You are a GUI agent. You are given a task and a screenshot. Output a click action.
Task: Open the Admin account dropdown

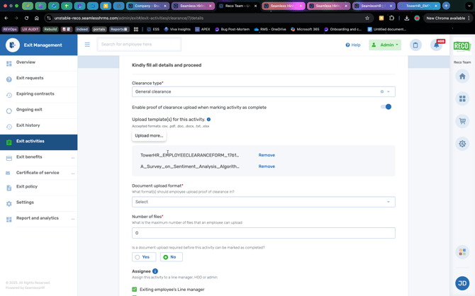coord(385,45)
